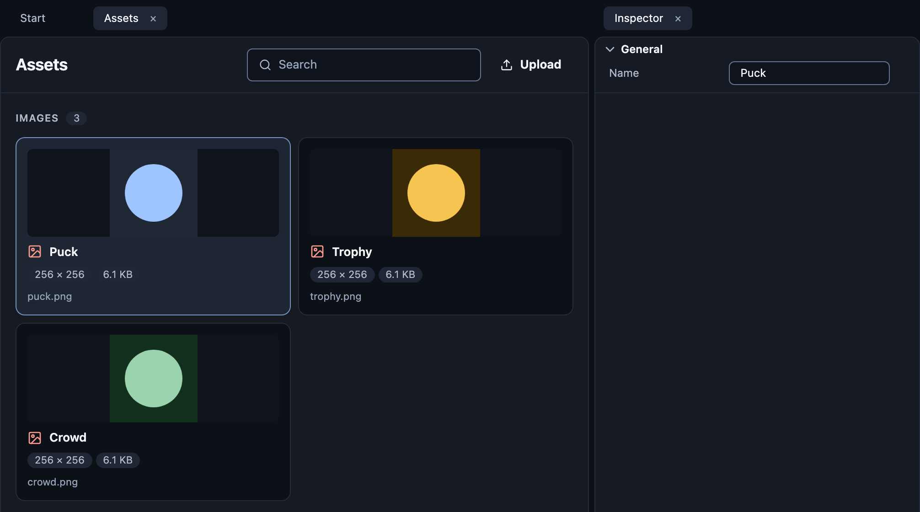This screenshot has width=920, height=512.
Task: Close the Inspector tab
Action: tap(678, 19)
